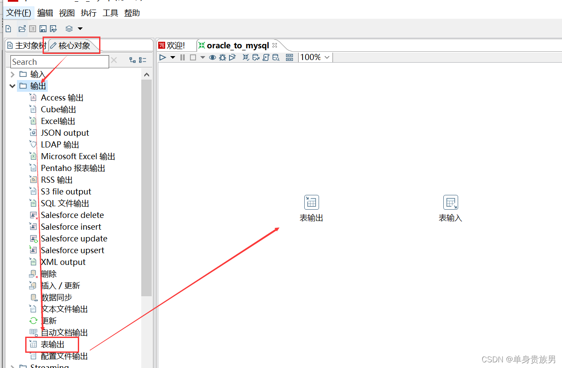Open the stop options dropdown arrow
Viewport: 562px width, 368px height.
tap(203, 57)
